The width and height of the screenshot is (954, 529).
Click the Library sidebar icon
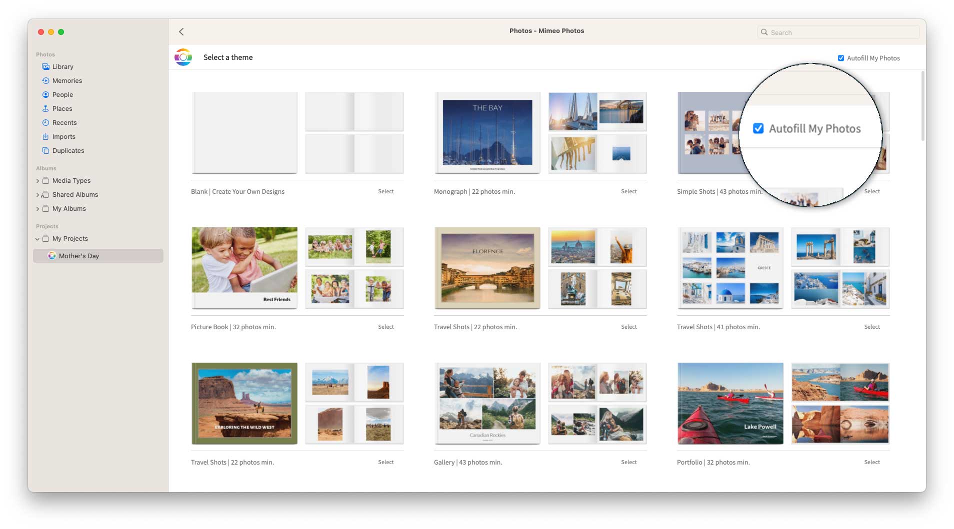click(45, 66)
